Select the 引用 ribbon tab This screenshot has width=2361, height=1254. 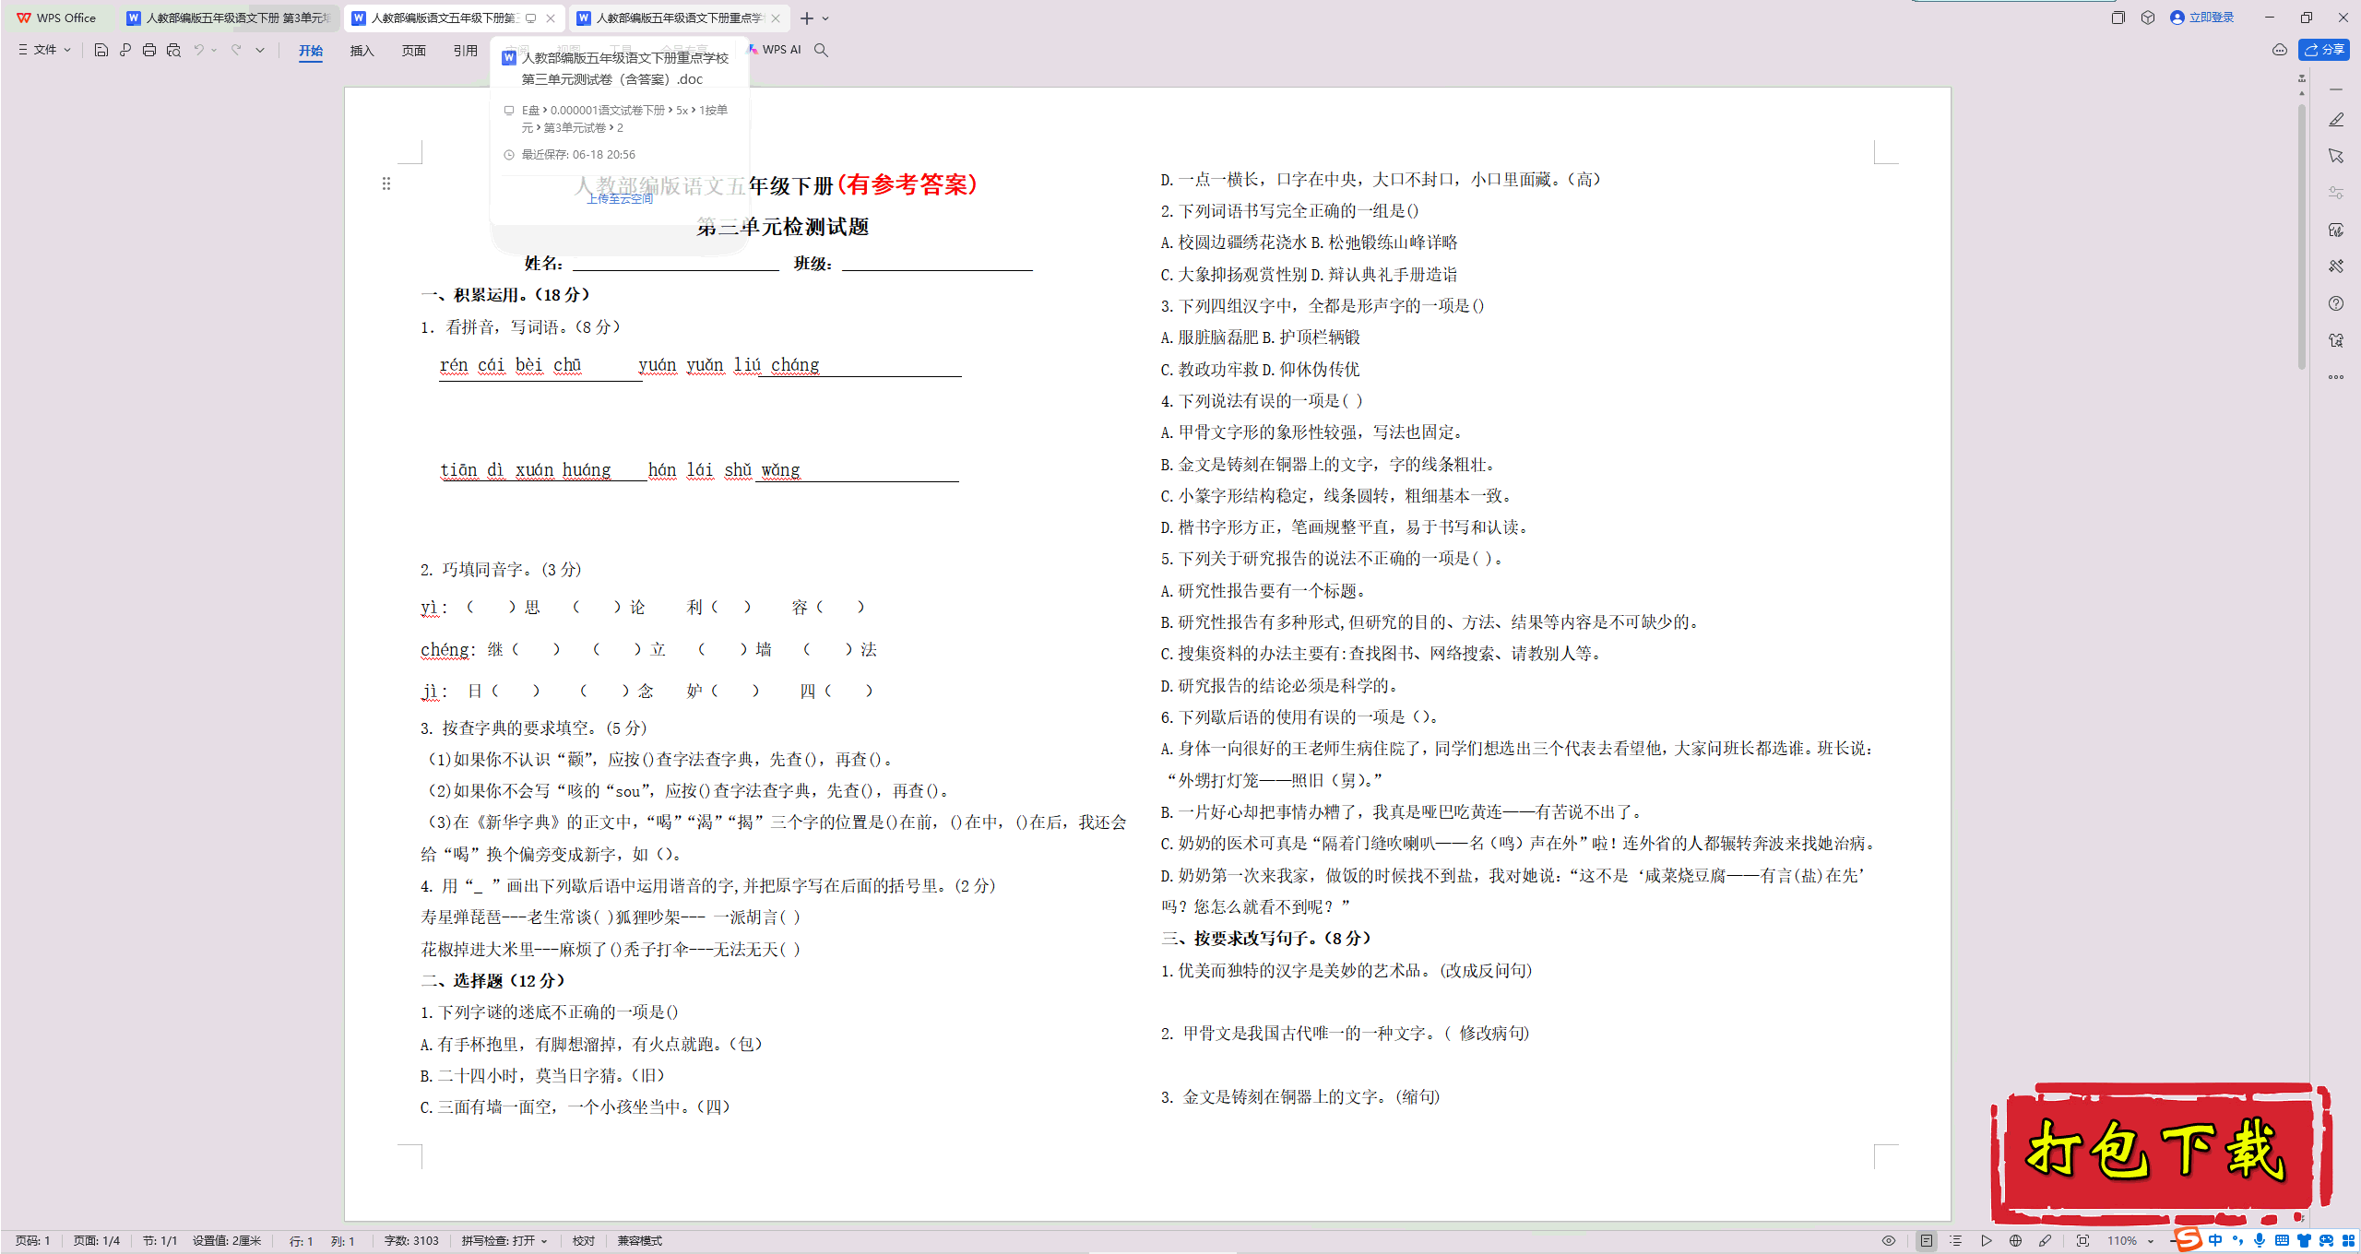466,51
